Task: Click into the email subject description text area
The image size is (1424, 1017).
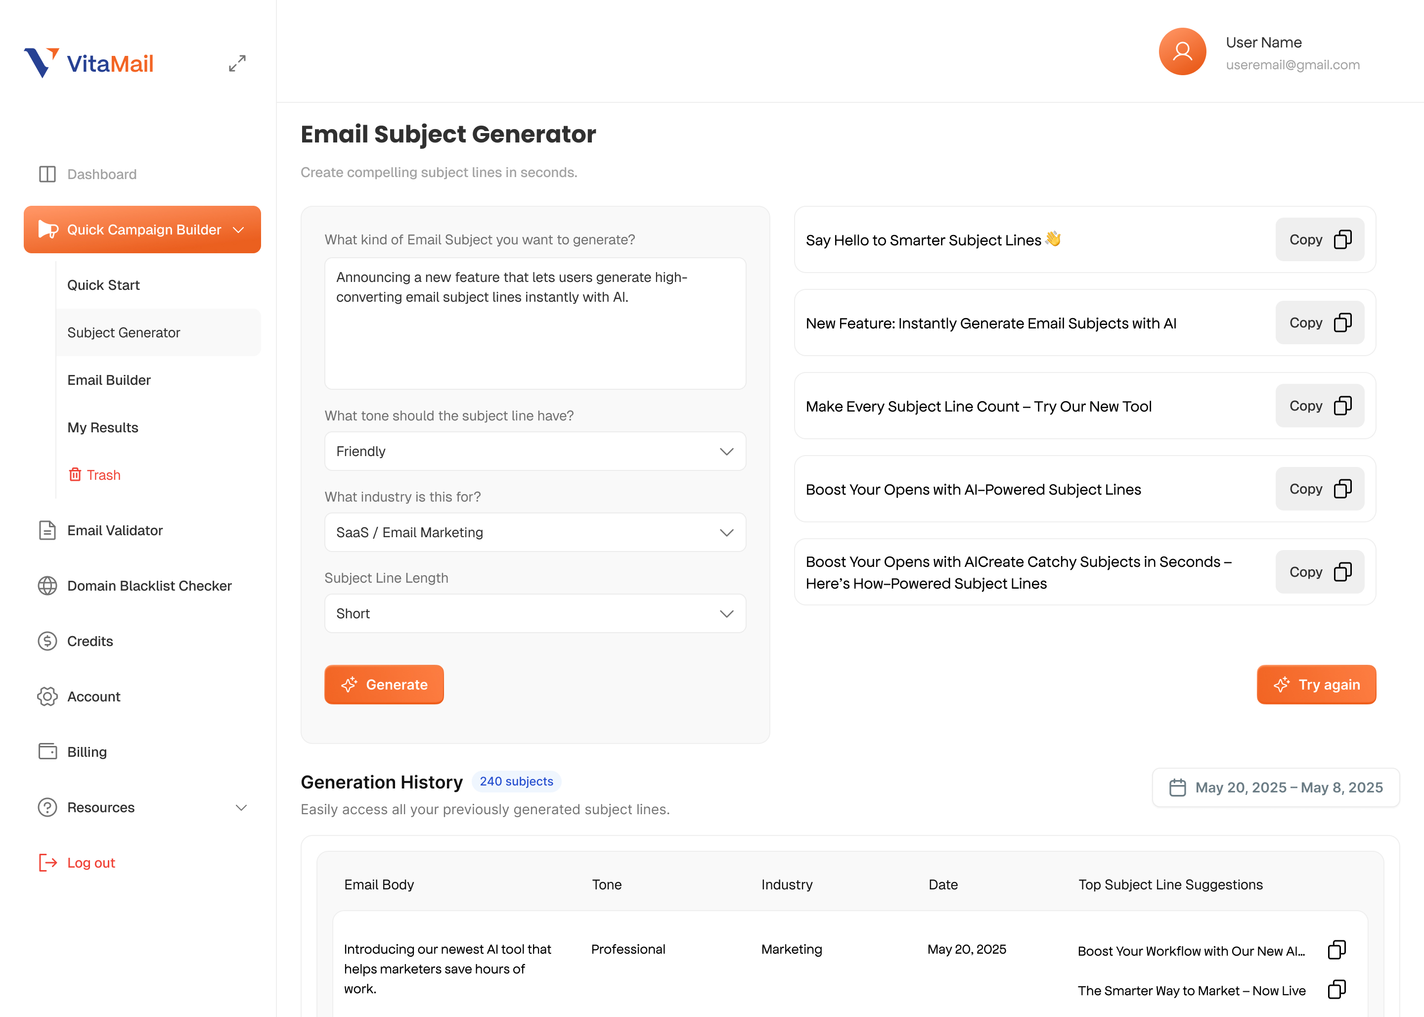Action: click(x=535, y=323)
